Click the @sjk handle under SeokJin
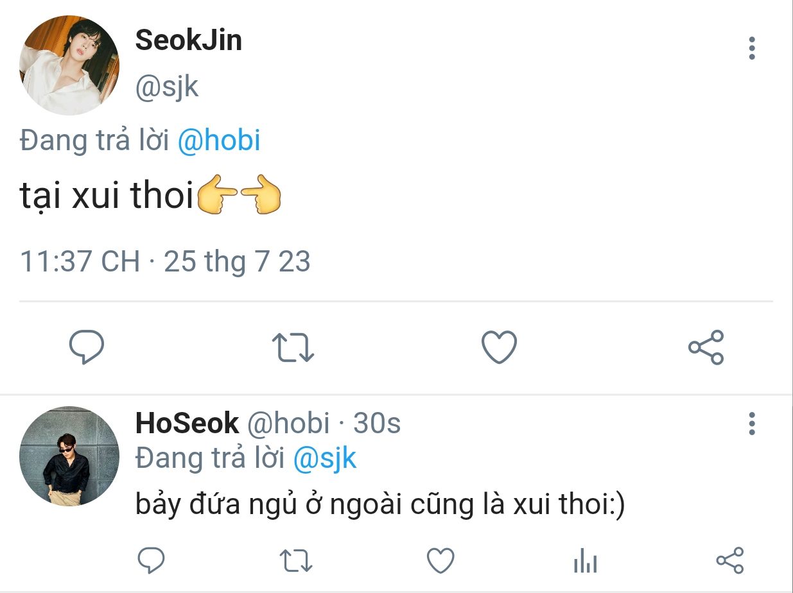The width and height of the screenshot is (793, 593). tap(167, 87)
